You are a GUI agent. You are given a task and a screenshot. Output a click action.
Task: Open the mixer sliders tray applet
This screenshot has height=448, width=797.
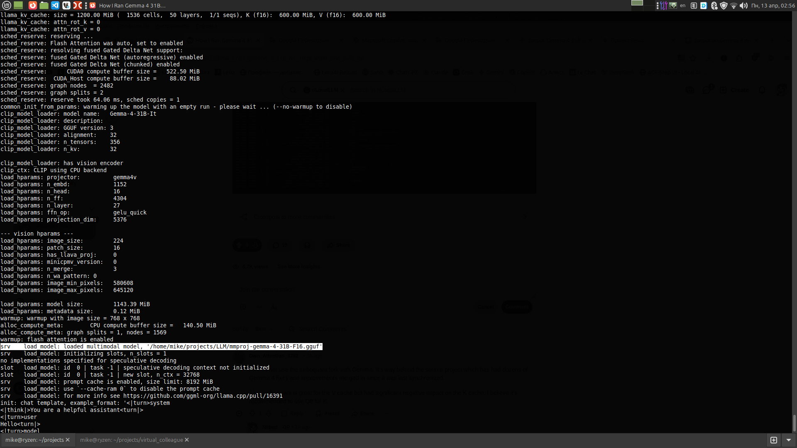coord(663,5)
